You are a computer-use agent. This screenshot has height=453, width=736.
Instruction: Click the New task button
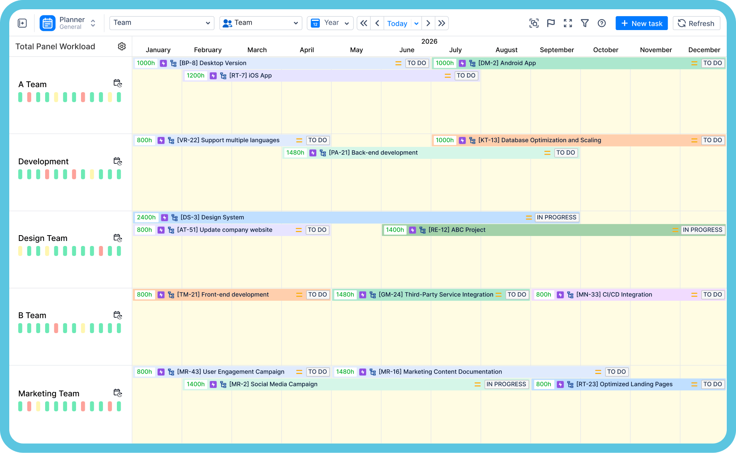point(641,23)
